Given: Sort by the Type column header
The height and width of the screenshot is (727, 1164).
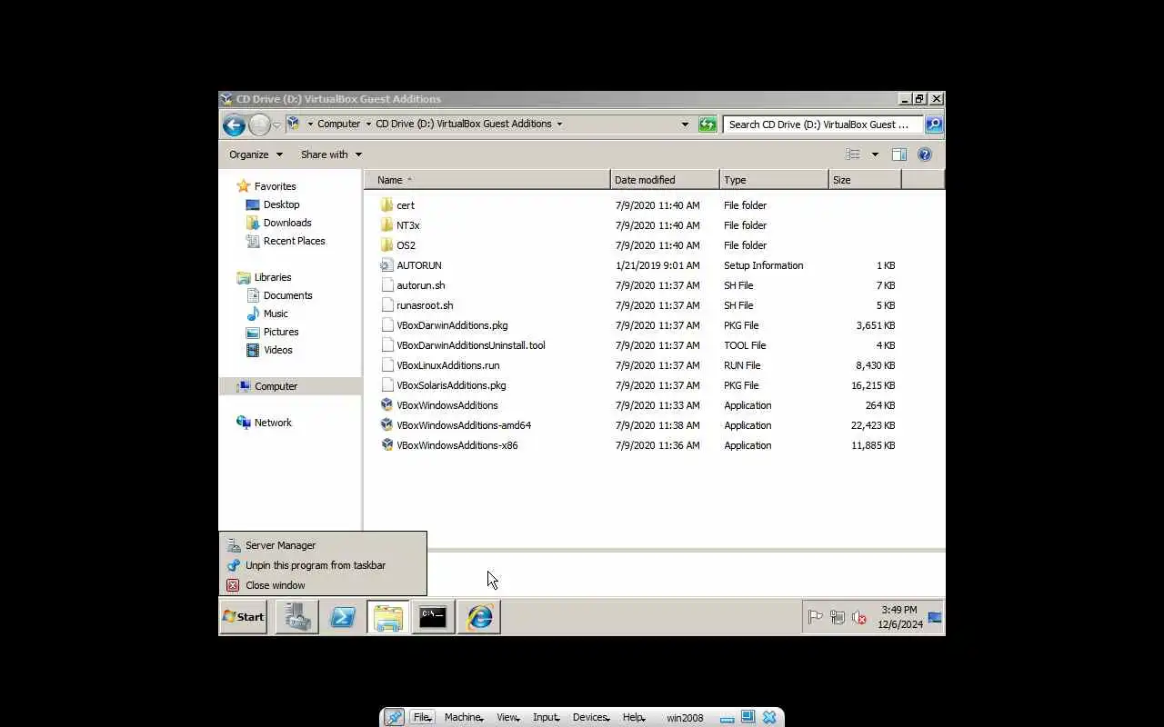Looking at the screenshot, I should click(x=774, y=180).
